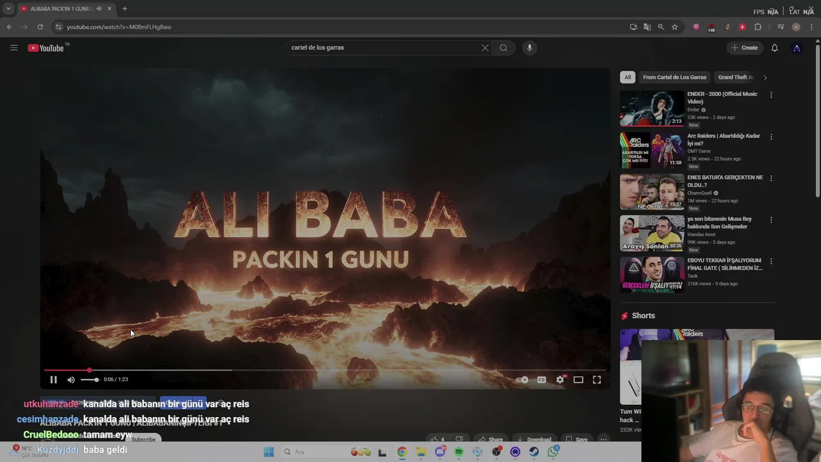
Task: Open options menu for the ENDER - 2000 video
Action: point(771,95)
